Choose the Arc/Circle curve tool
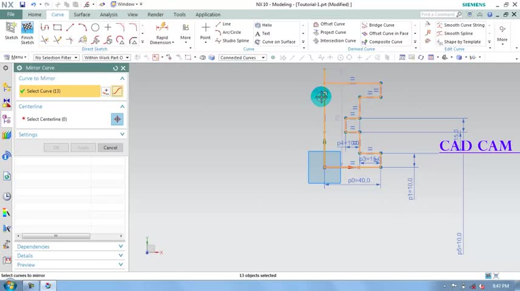Viewport: 520px width, 291px height. pos(228,33)
